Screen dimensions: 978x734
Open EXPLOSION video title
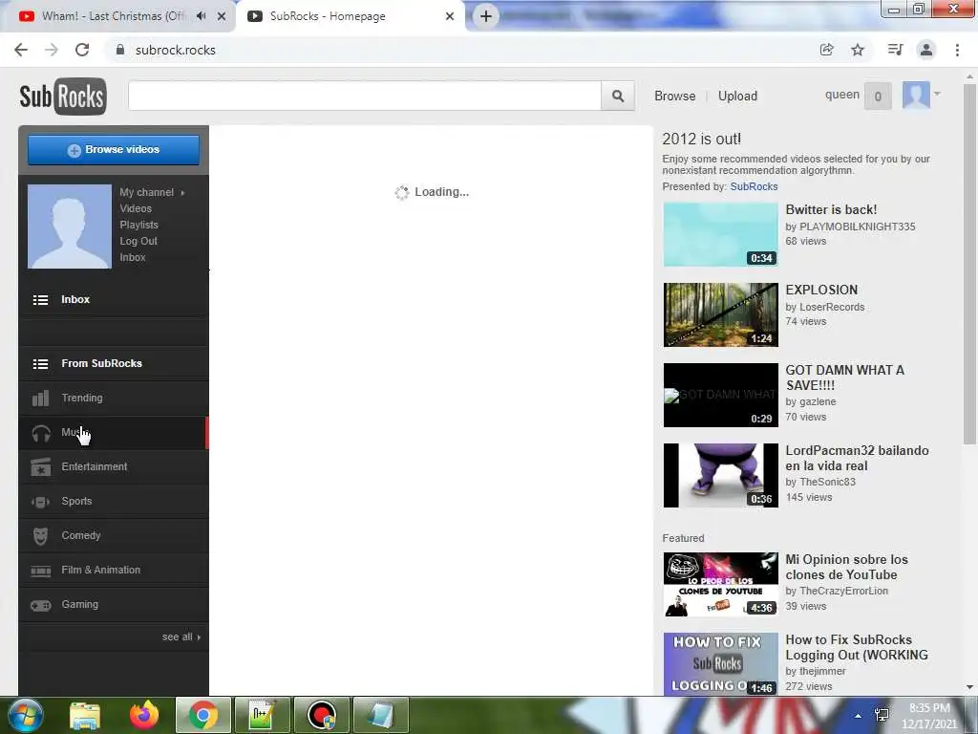[x=821, y=291]
